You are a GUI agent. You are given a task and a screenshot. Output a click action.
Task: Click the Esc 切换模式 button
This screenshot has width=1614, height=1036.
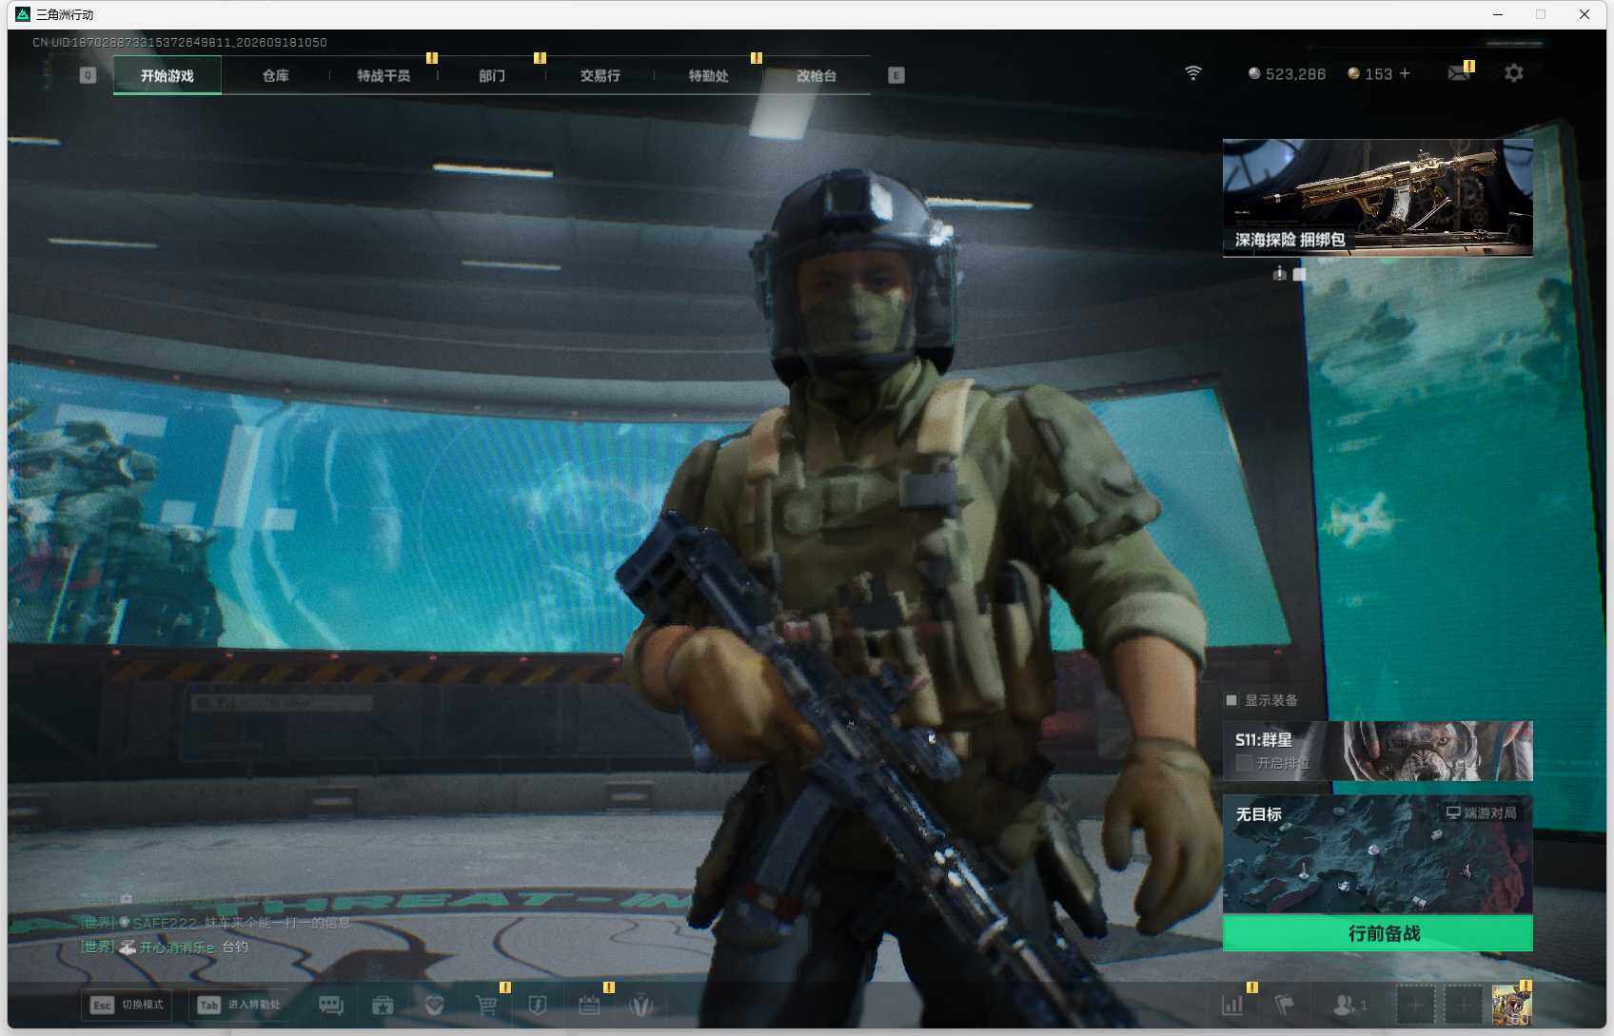[x=127, y=1005]
